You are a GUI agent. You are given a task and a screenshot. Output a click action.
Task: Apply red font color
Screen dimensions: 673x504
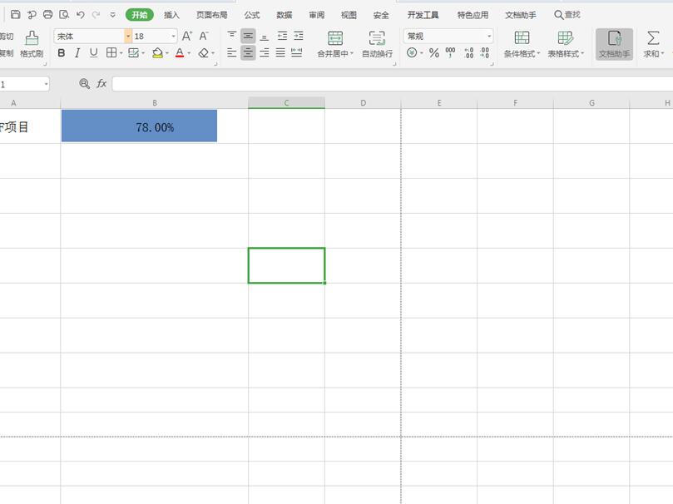(x=180, y=52)
